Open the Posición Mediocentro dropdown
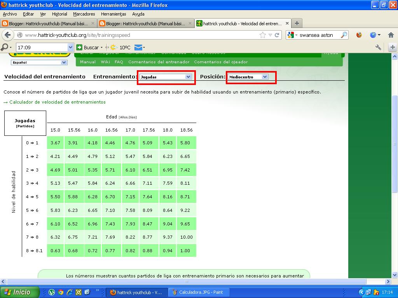Screen dimensions: 398x298 tap(248, 77)
